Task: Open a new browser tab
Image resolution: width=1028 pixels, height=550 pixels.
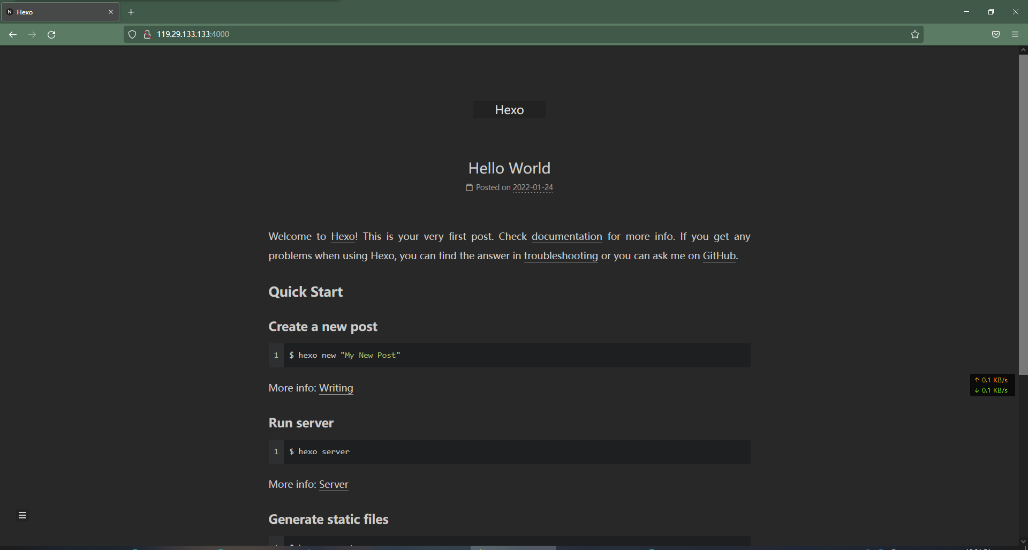Action: pos(131,12)
